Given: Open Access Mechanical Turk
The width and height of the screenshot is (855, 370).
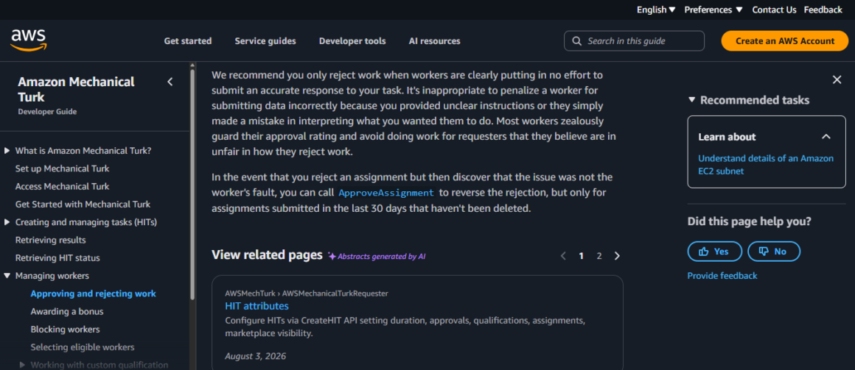Looking at the screenshot, I should pos(62,187).
